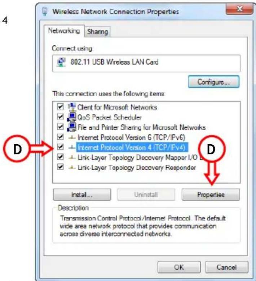Click the Install... button

[x=82, y=195]
